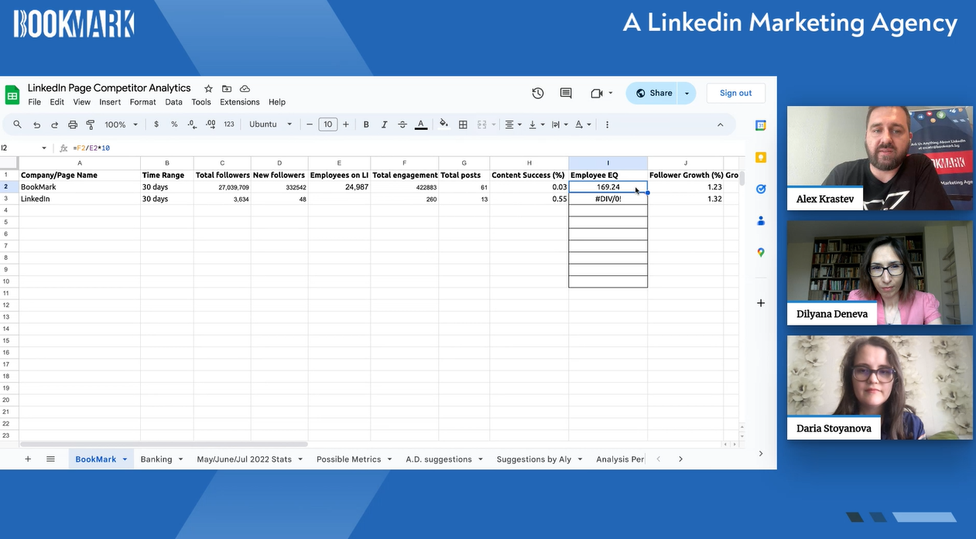Open the zoom 100% dropdown
Viewport: 976px width, 539px height.
121,125
